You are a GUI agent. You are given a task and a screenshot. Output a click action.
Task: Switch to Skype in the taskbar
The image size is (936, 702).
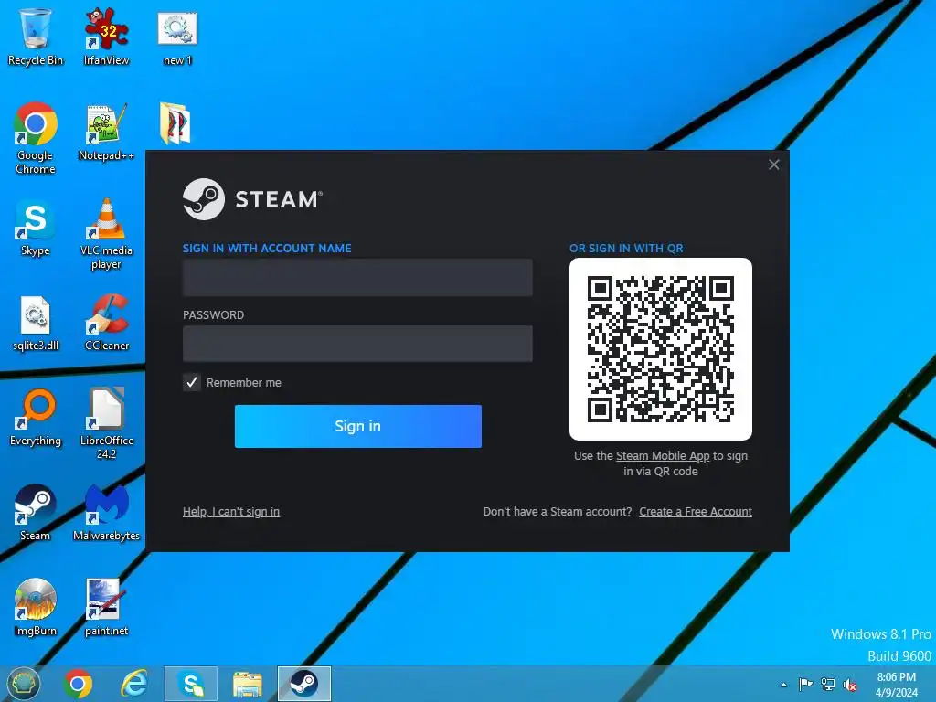(191, 684)
